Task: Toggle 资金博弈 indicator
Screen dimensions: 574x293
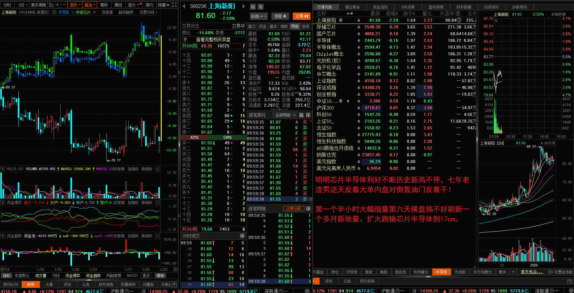Action: [x=73, y=276]
